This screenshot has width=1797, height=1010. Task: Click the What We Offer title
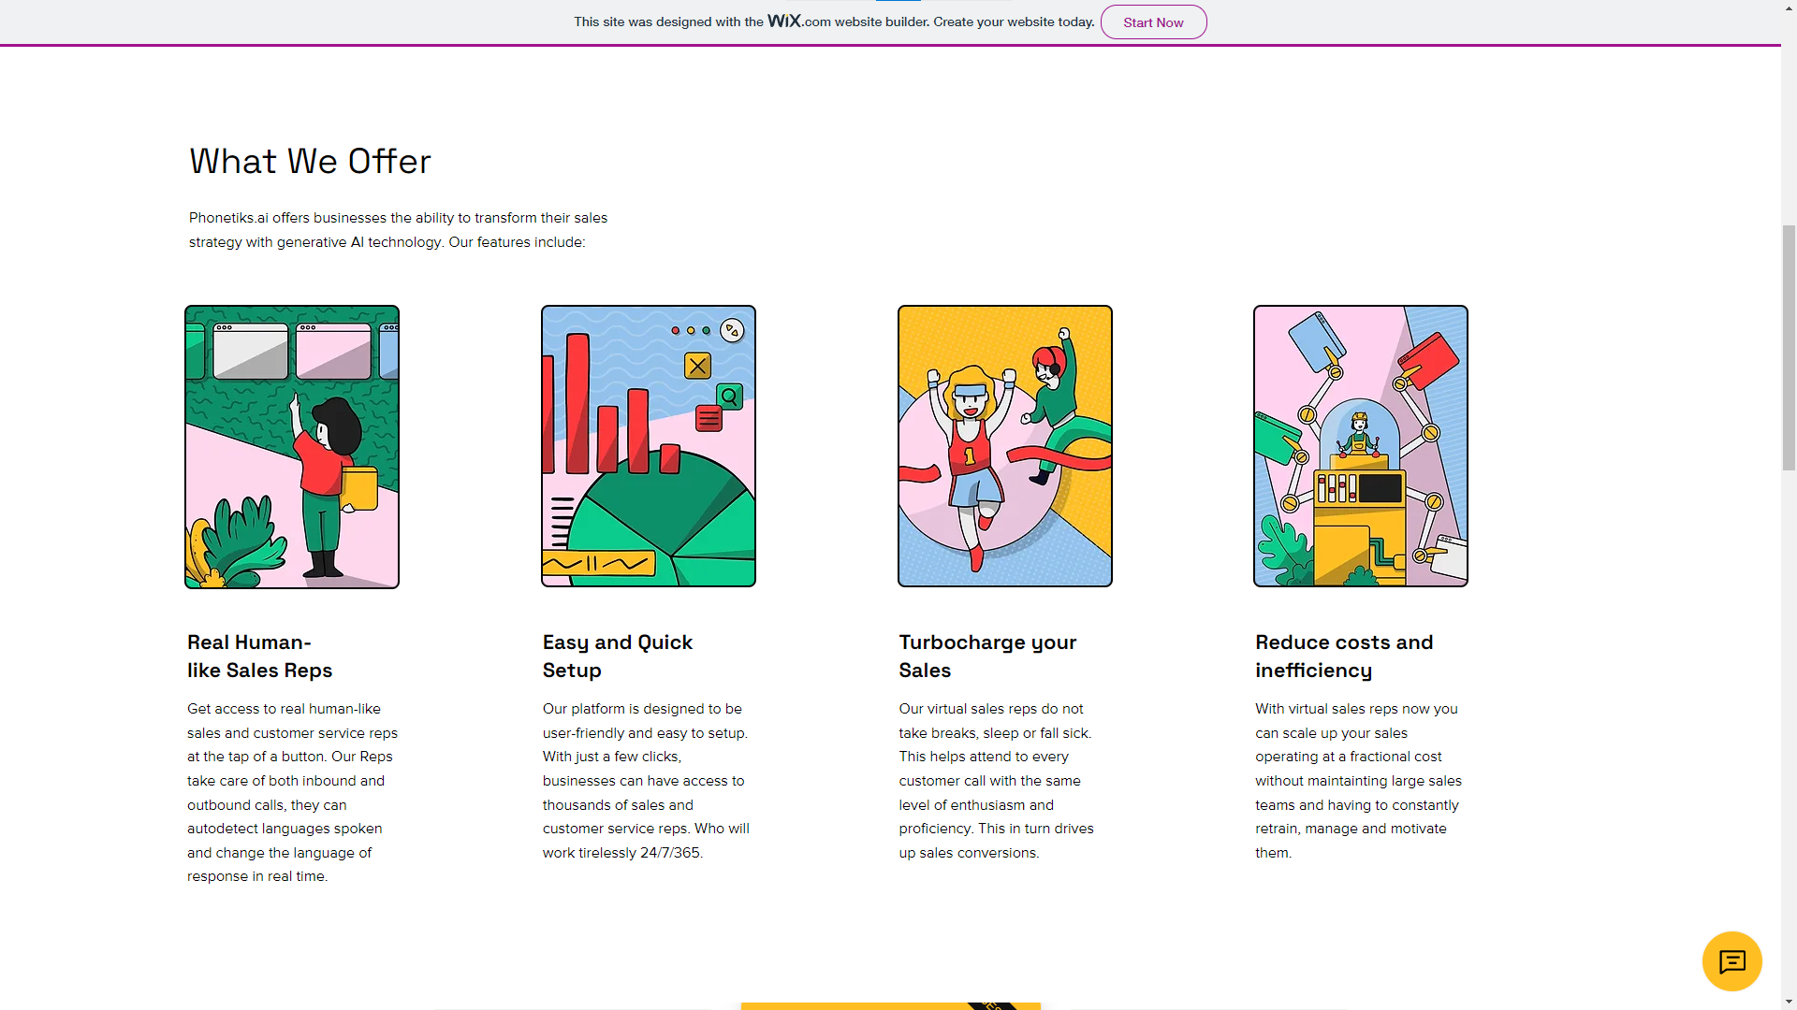click(310, 161)
